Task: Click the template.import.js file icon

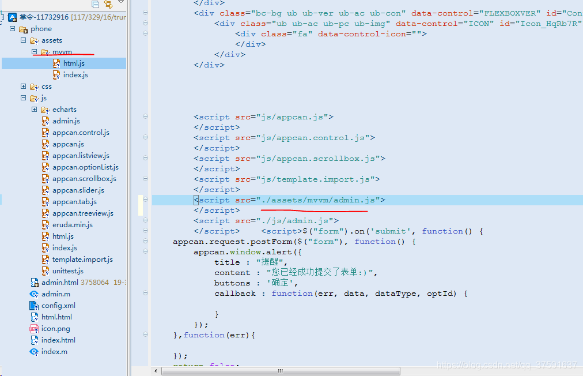Action: click(46, 260)
